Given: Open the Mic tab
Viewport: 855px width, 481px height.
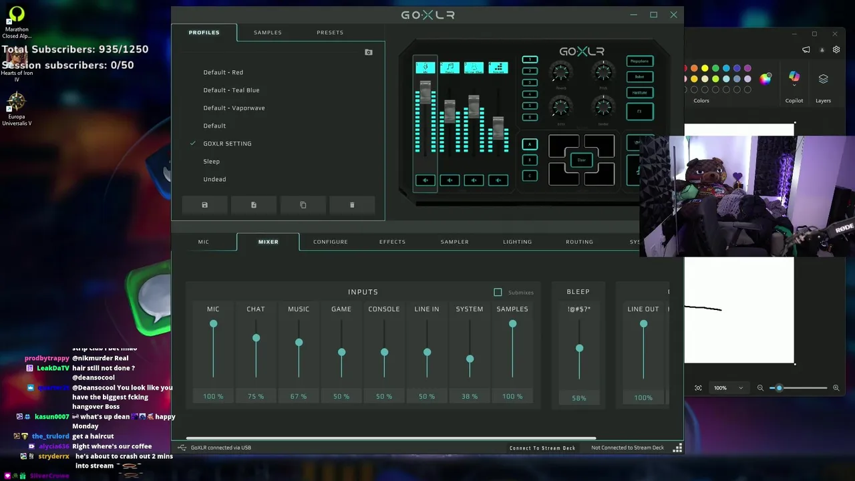Looking at the screenshot, I should click(x=204, y=242).
